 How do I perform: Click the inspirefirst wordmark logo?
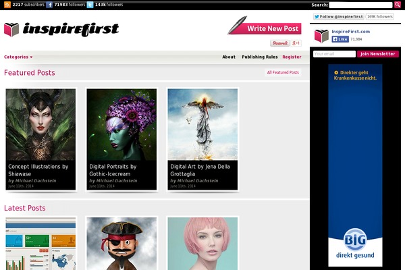pyautogui.click(x=71, y=29)
